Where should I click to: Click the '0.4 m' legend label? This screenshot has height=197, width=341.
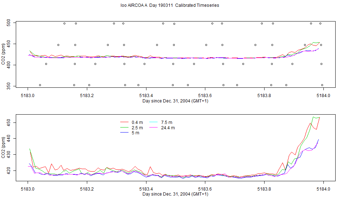[x=137, y=122]
